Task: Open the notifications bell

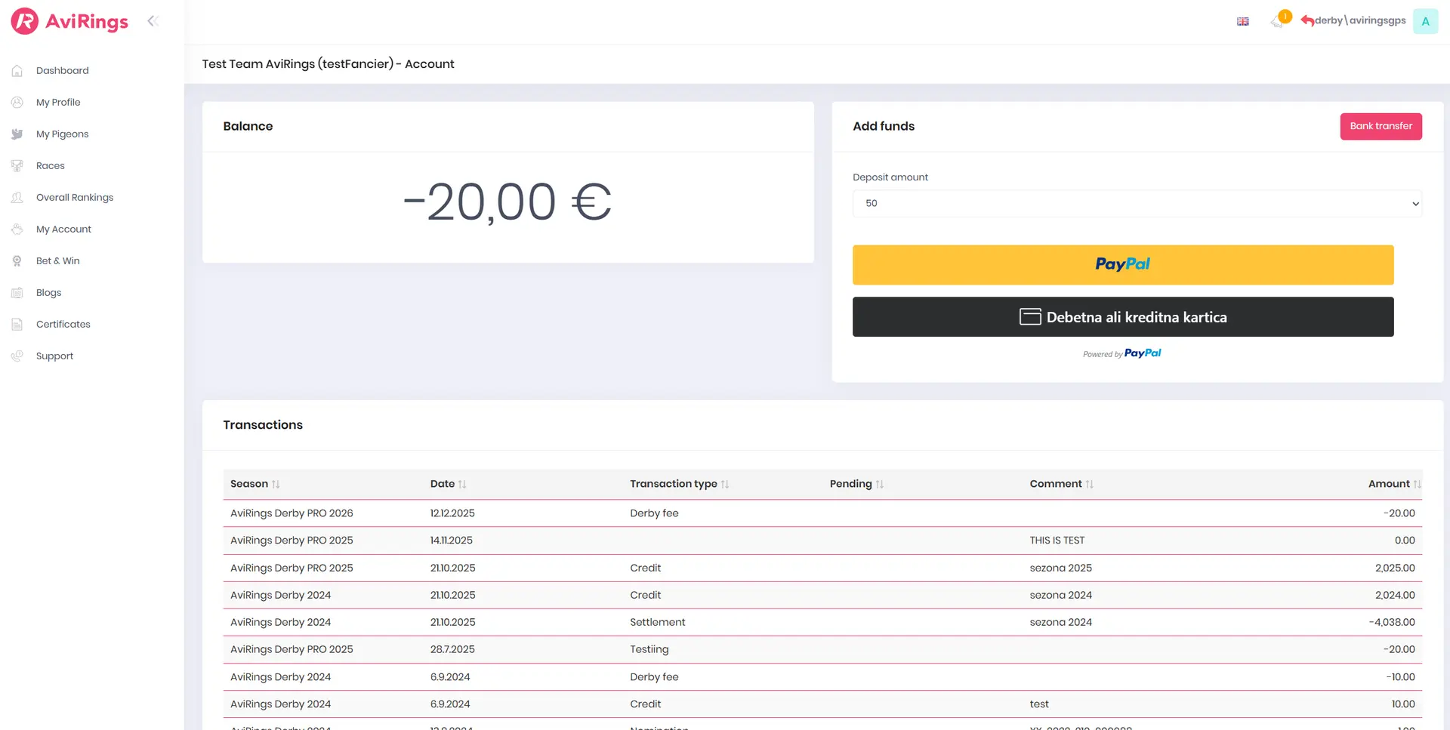Action: pos(1278,20)
